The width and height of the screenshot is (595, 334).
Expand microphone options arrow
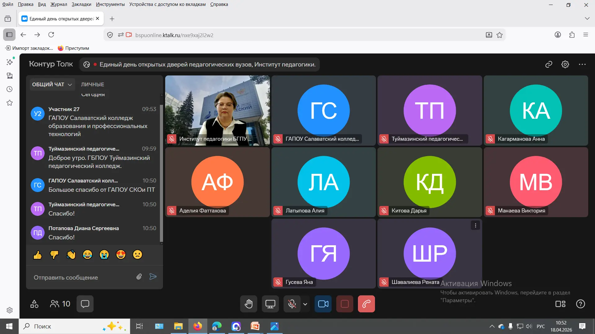[x=305, y=304]
